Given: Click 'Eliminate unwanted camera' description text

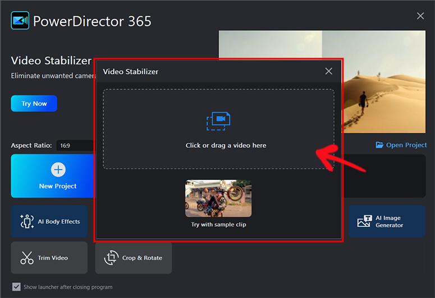Looking at the screenshot, I should 53,76.
